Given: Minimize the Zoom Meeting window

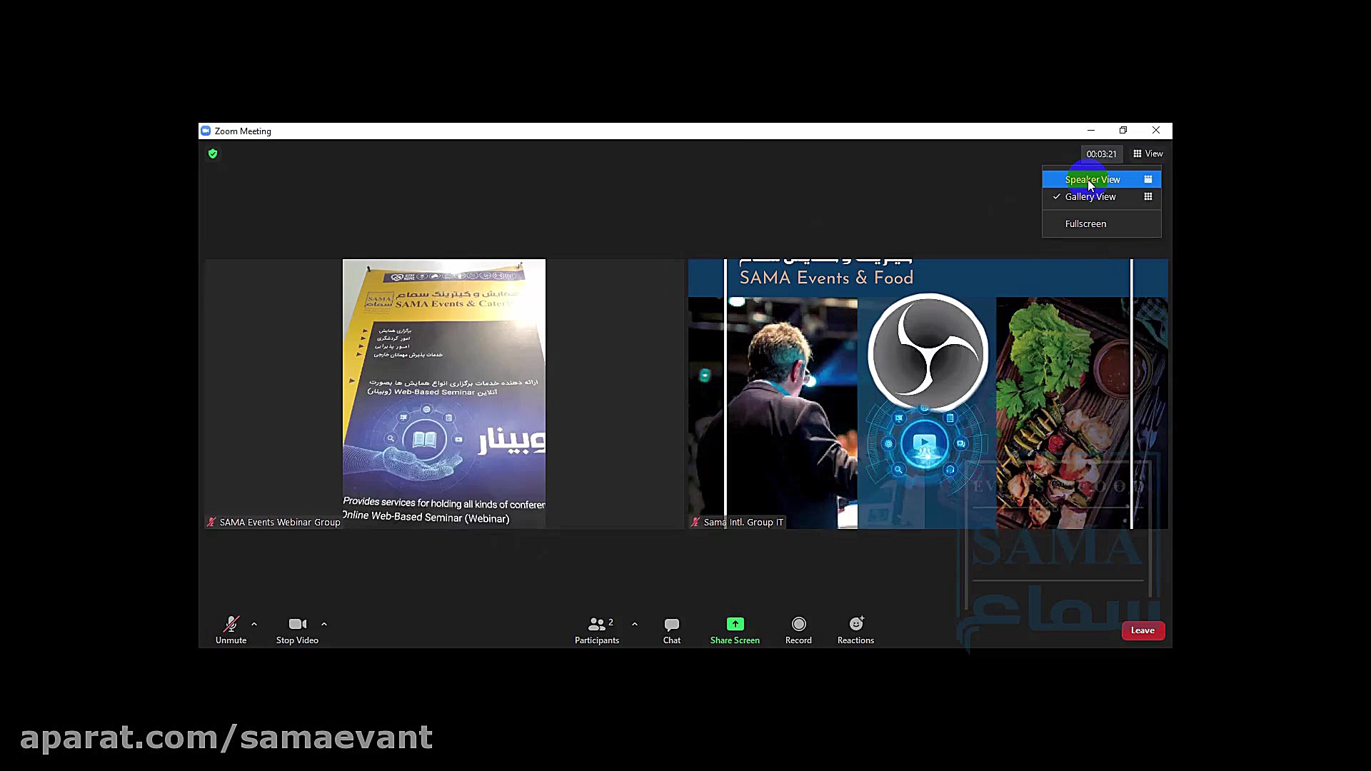Looking at the screenshot, I should point(1090,131).
